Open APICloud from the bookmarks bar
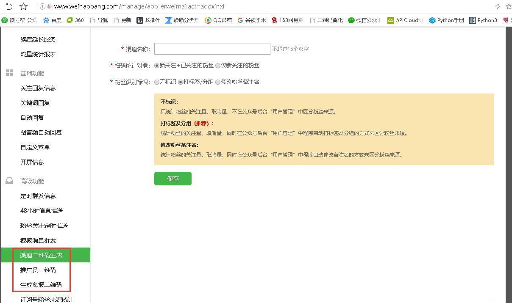The image size is (512, 303). (x=404, y=20)
